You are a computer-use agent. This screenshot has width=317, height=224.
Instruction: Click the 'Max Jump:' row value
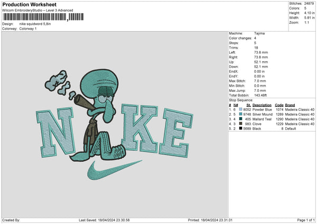click(x=260, y=90)
